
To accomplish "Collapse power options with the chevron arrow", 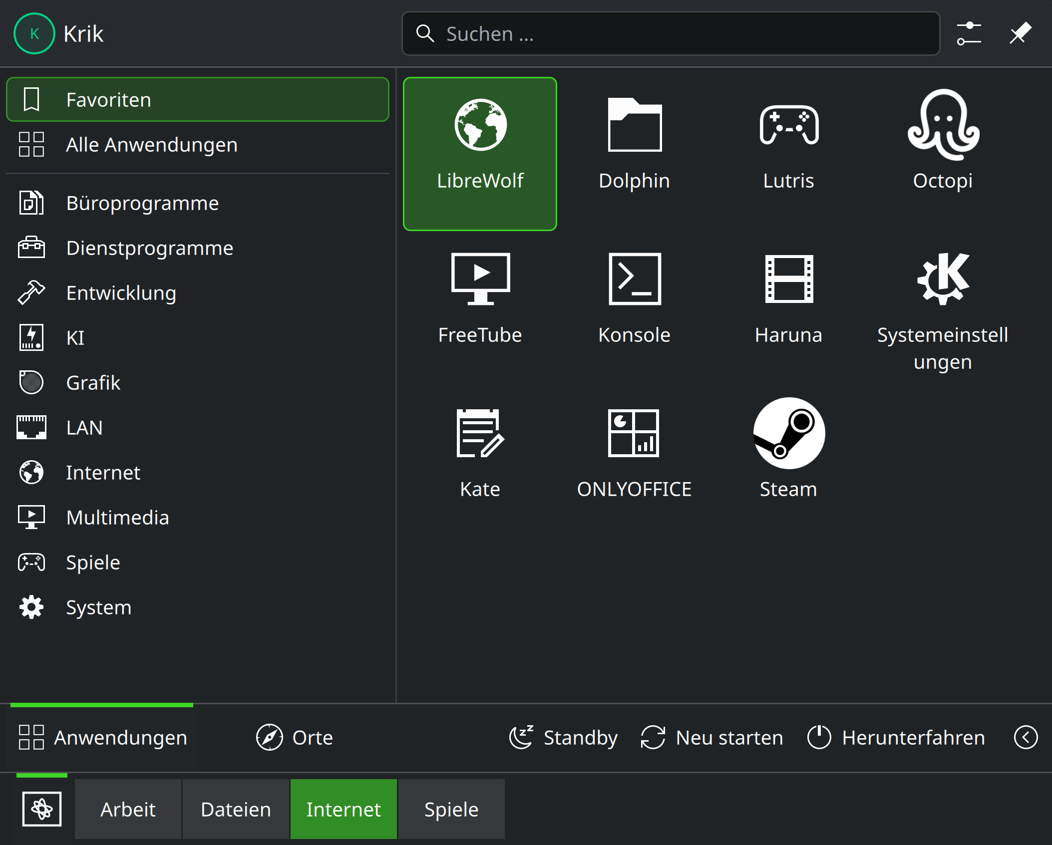I will [x=1026, y=737].
